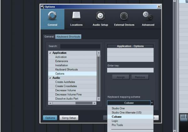Close the Options dialog window

[x=159, y=7]
